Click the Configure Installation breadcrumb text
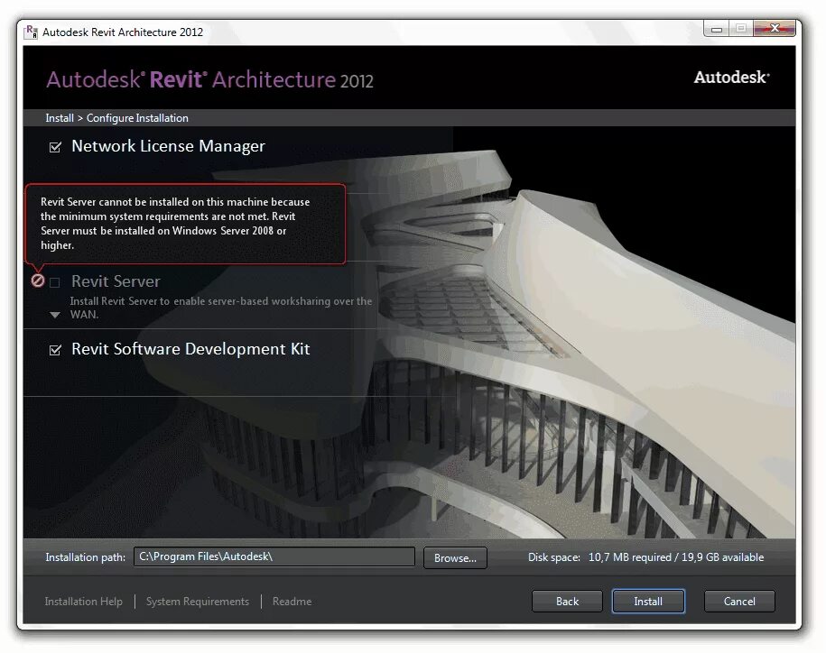This screenshot has height=653, width=826. (x=137, y=118)
